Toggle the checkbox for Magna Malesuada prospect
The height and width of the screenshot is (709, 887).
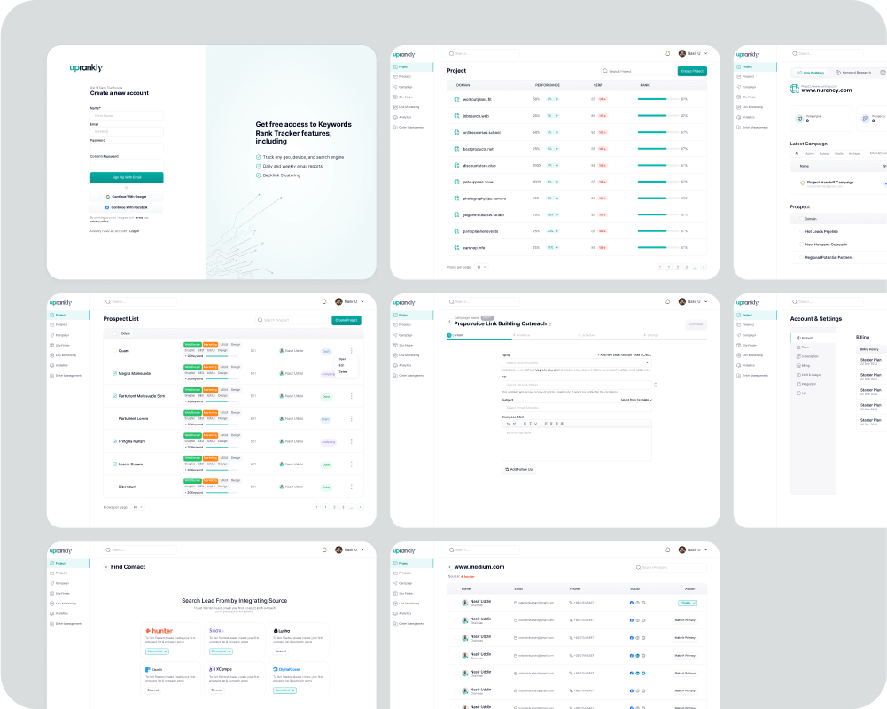coord(114,373)
